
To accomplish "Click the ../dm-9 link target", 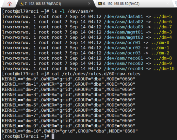I will pyautogui.click(x=163, y=63).
